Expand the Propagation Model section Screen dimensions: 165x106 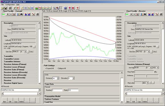[x=82, y=96]
